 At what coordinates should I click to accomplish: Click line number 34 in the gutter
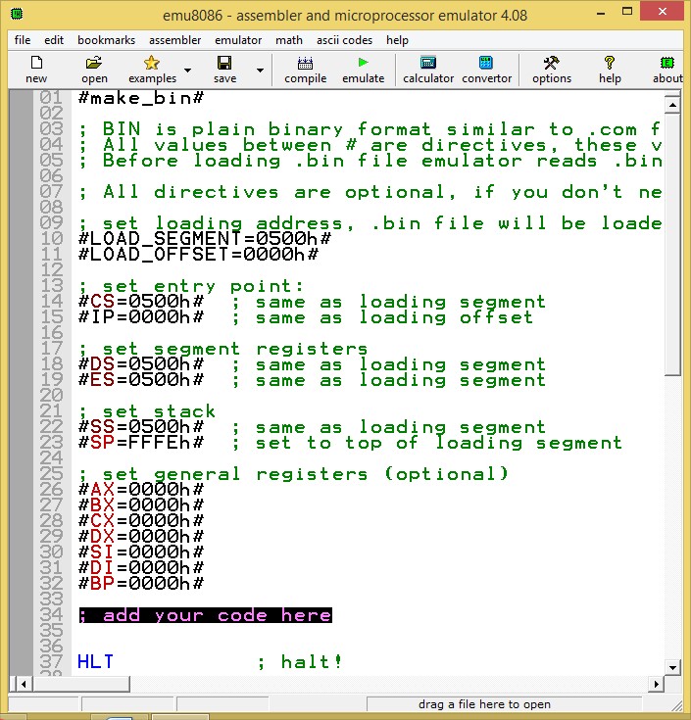pos(51,615)
